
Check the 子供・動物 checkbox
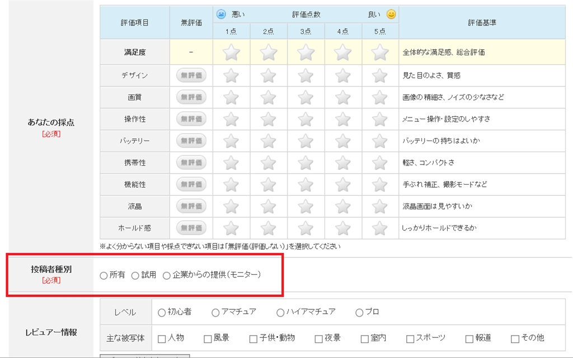[x=253, y=339]
